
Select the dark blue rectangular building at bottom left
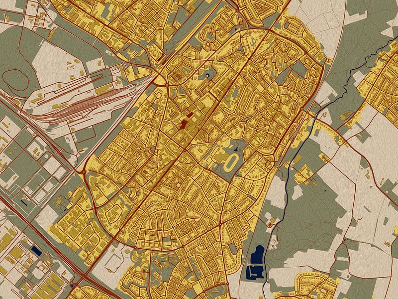pyautogui.click(x=36, y=250)
